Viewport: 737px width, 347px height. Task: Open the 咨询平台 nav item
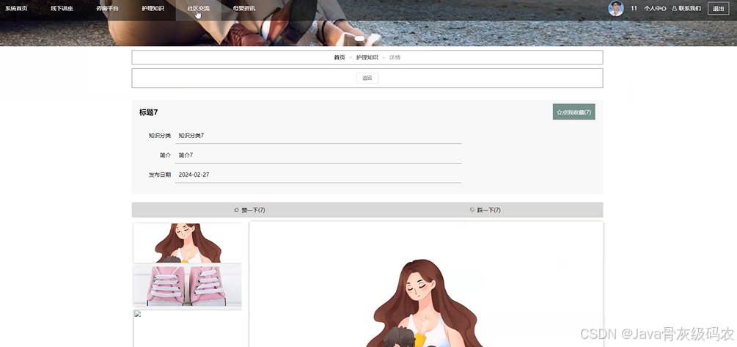(x=107, y=9)
